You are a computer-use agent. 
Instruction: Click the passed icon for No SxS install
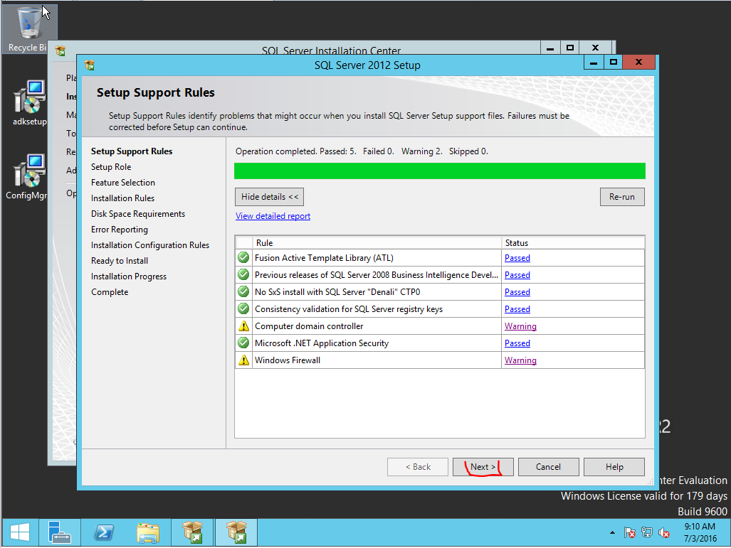coord(243,292)
